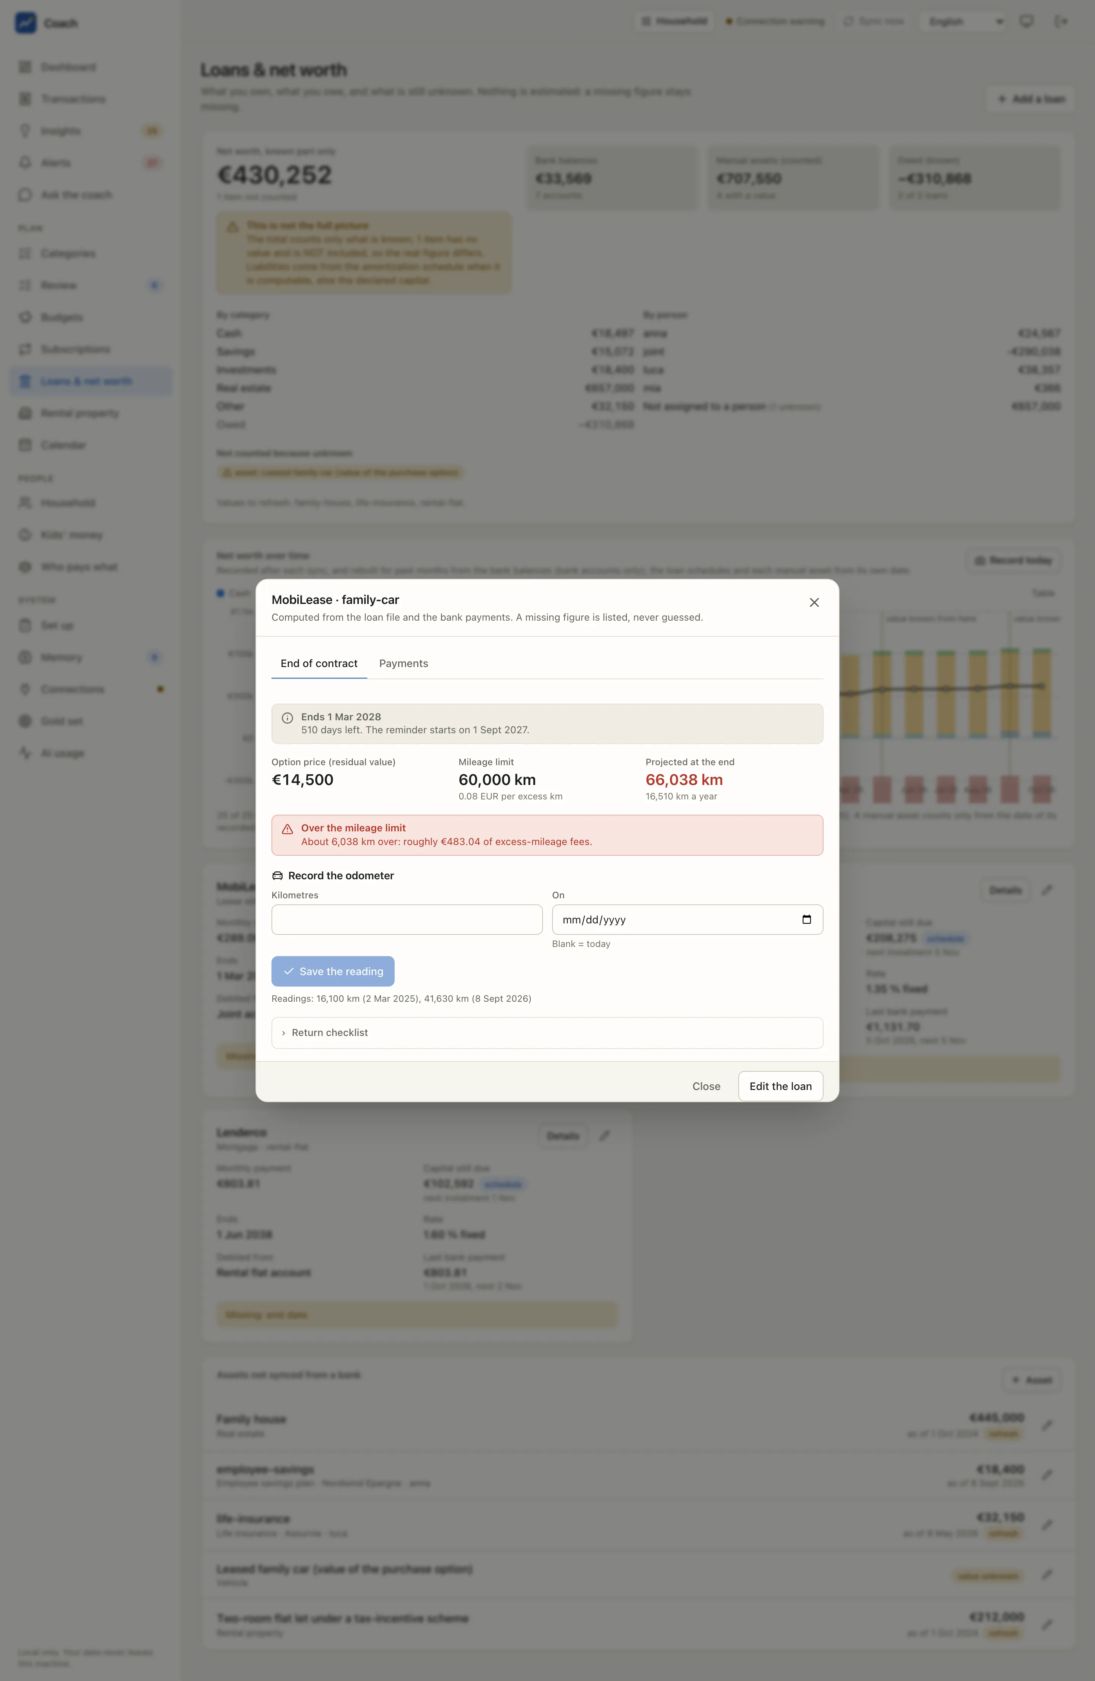
Task: Focus the Kilometres input field
Action: 407,919
